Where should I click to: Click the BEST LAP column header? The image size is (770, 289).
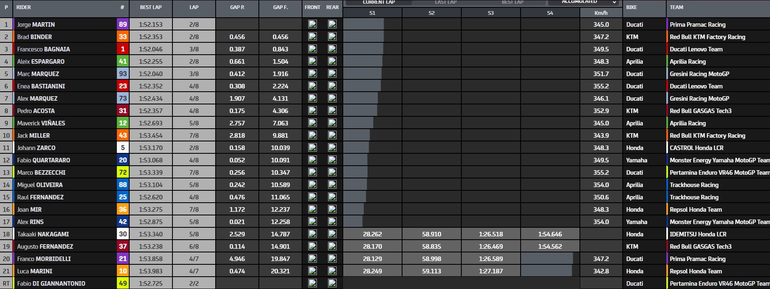[x=151, y=7]
